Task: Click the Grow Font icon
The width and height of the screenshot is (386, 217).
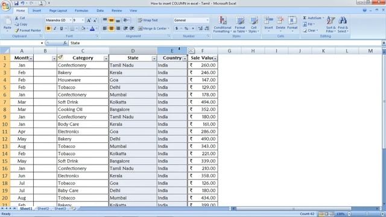Action: tap(89, 20)
